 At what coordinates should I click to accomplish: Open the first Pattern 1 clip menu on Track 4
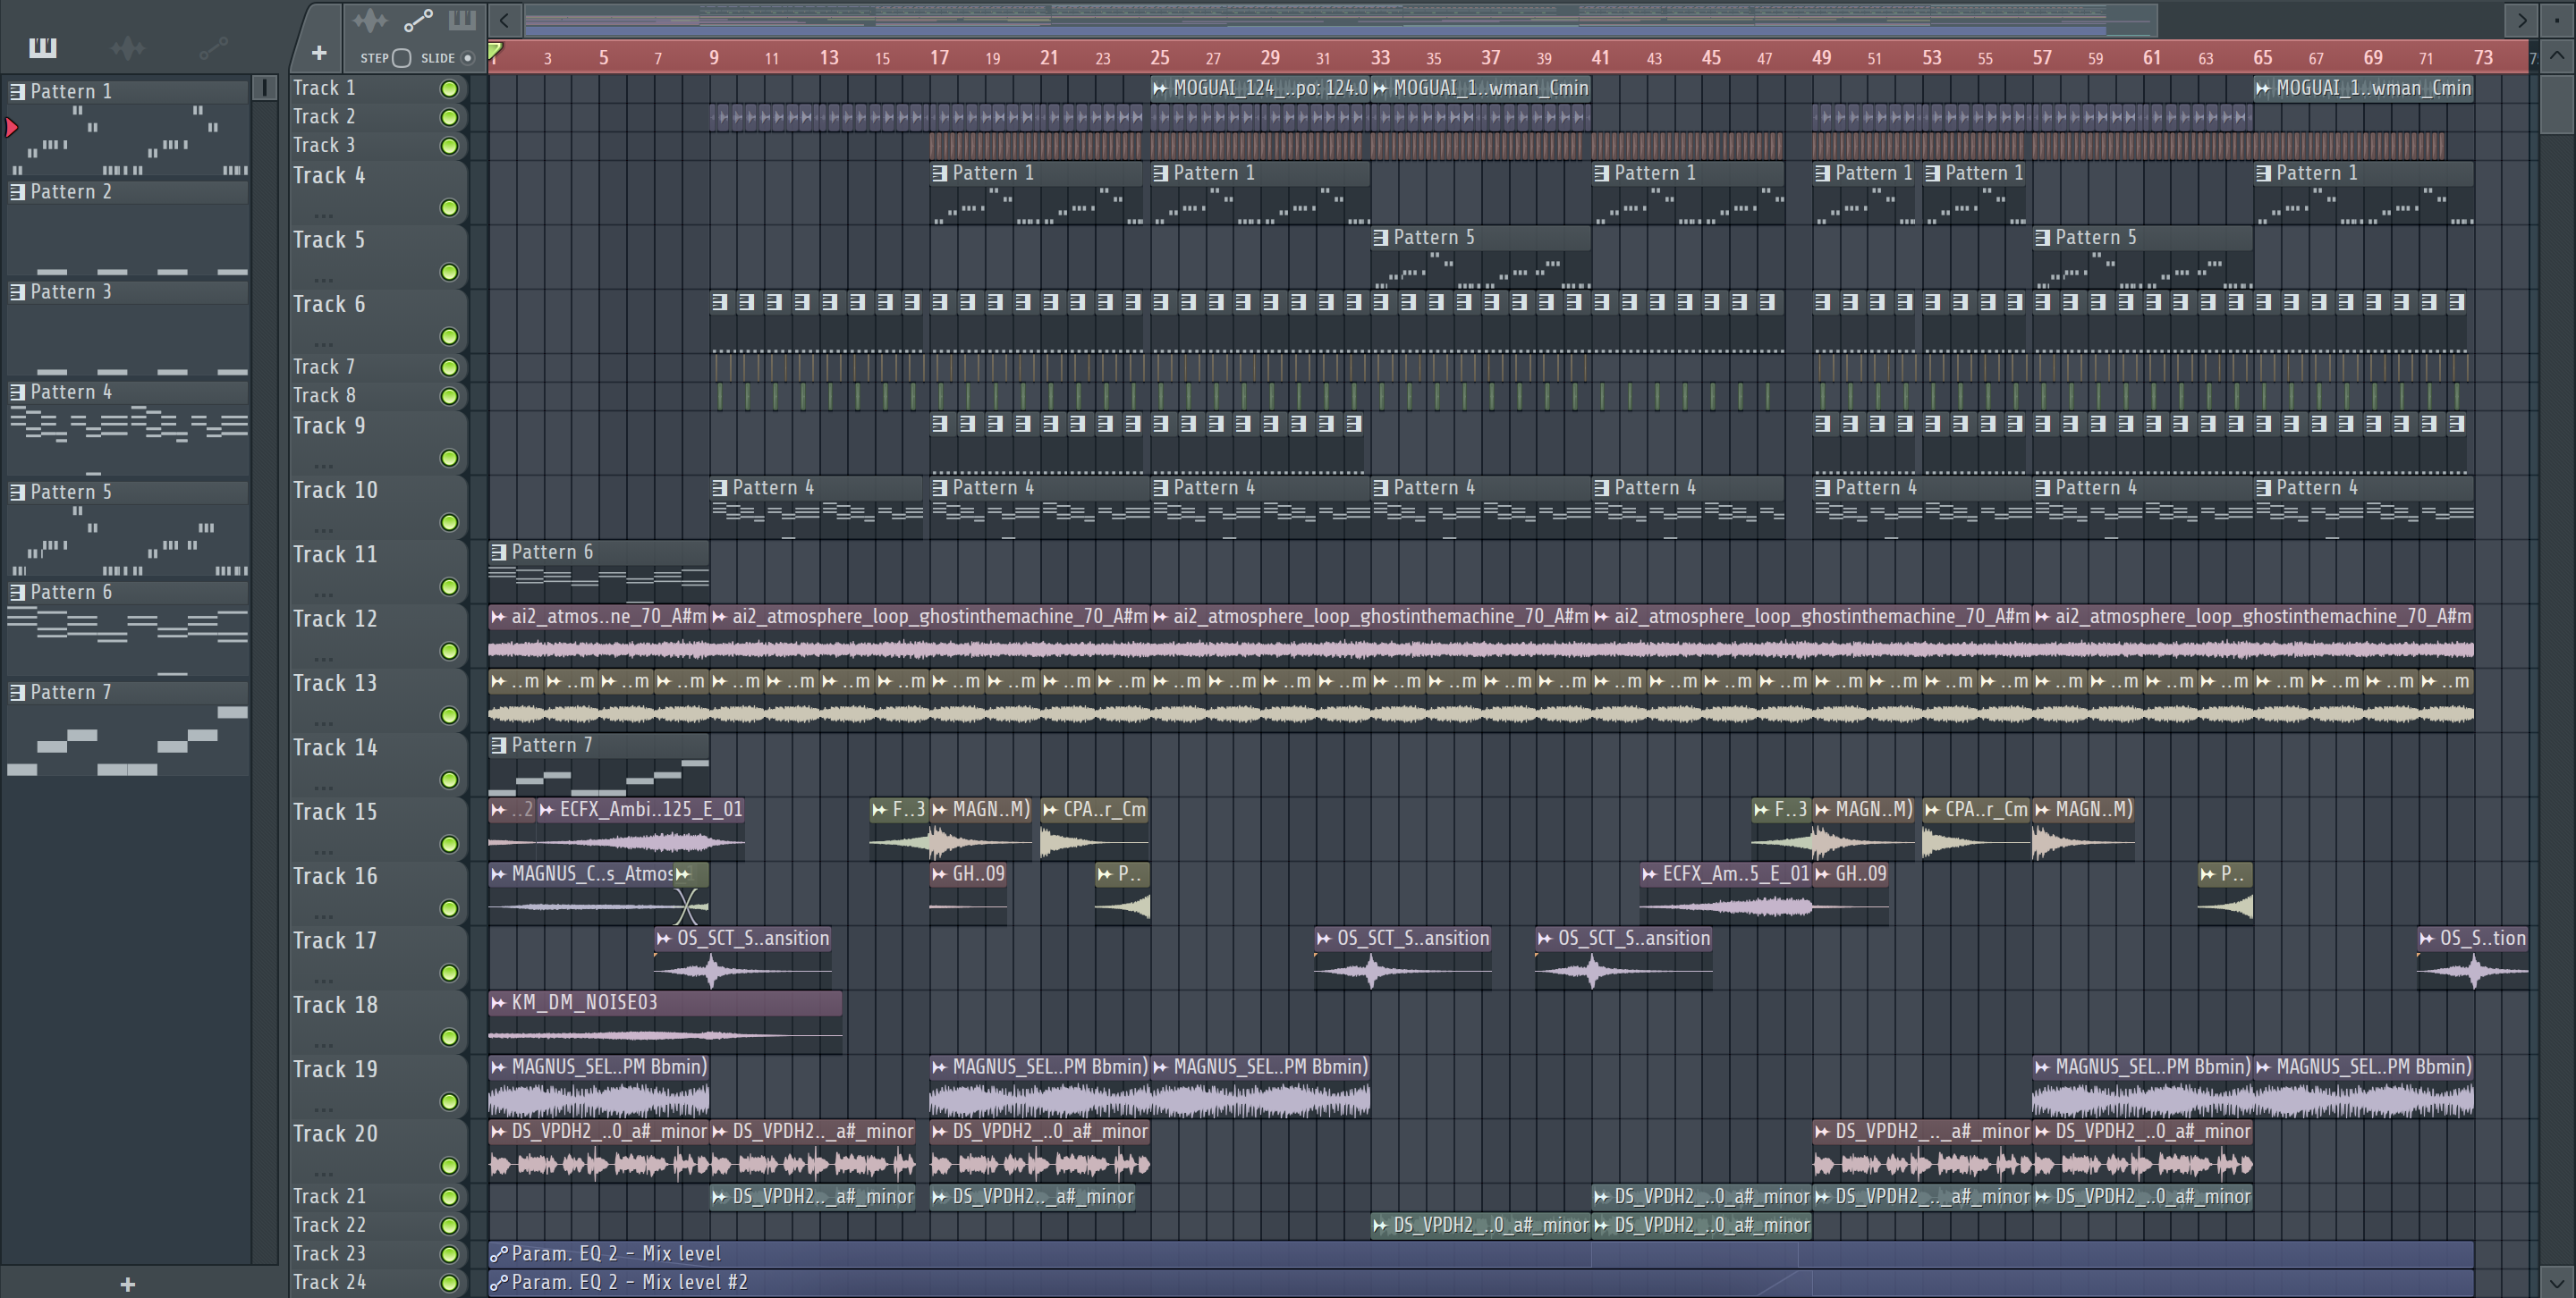[939, 173]
